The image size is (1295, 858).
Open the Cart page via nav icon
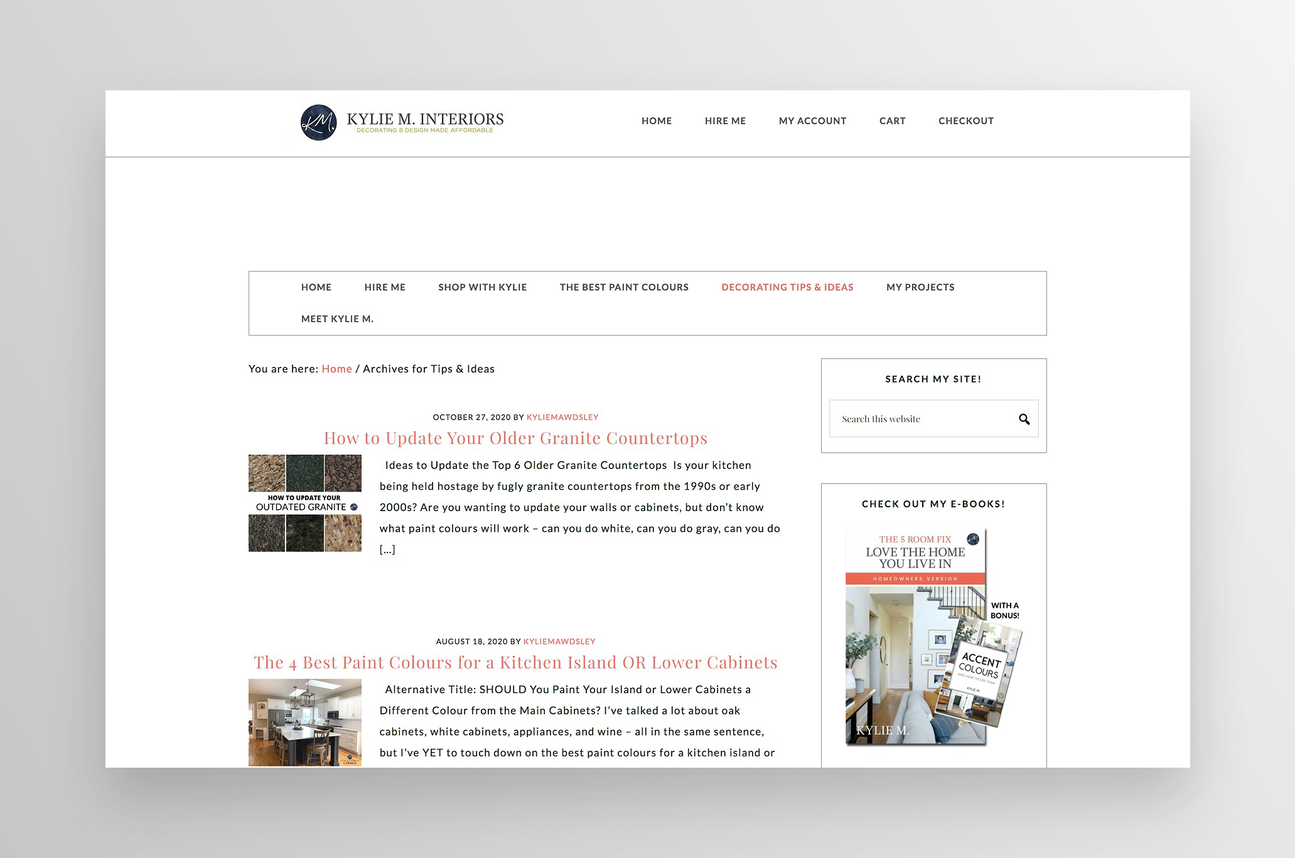click(891, 120)
